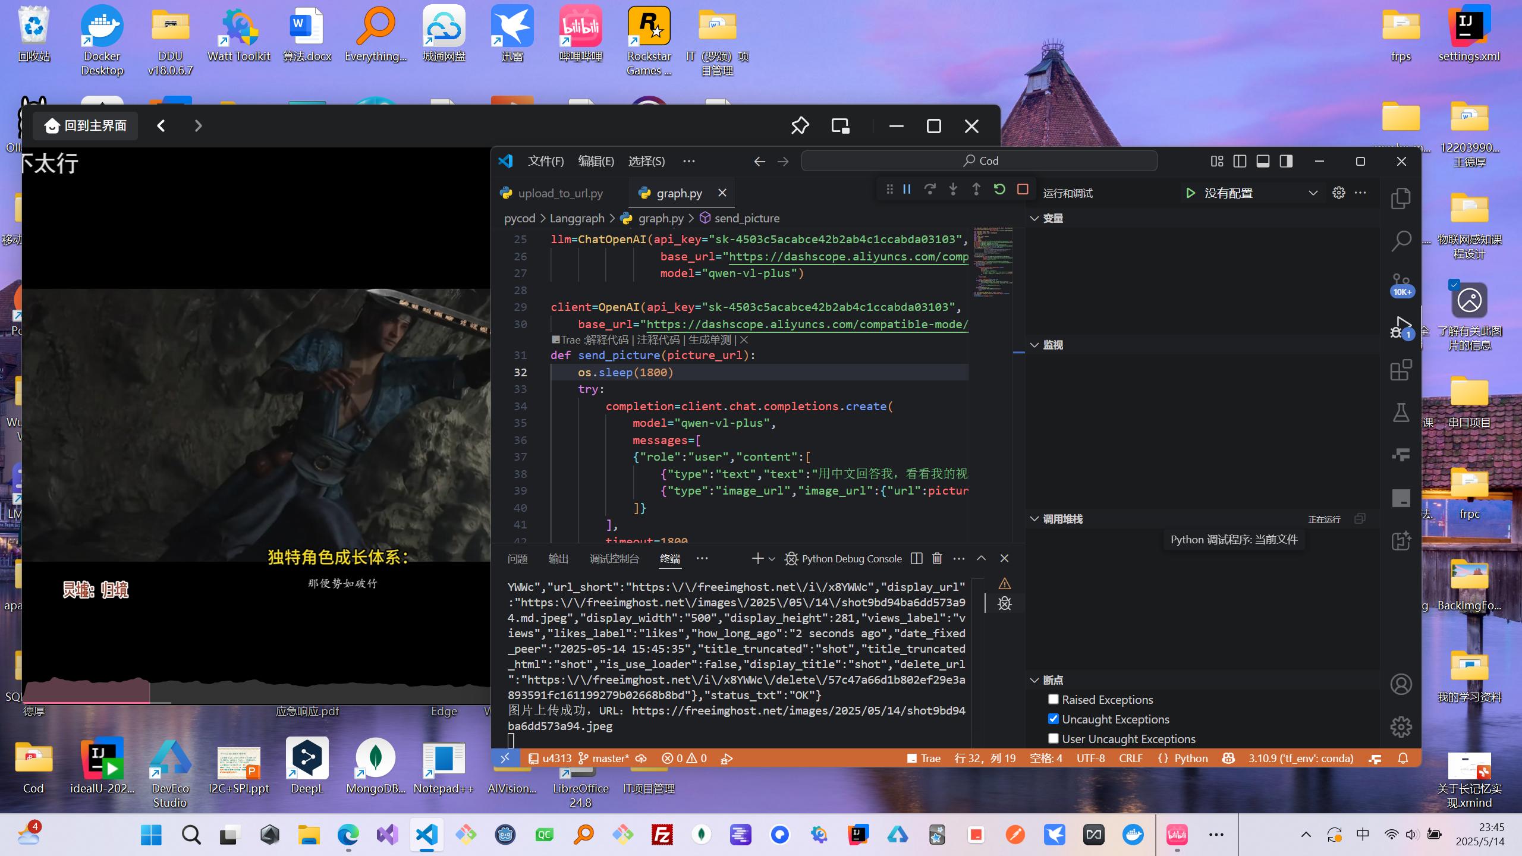Open launch.json settings gear
The height and width of the screenshot is (856, 1522).
1338,193
